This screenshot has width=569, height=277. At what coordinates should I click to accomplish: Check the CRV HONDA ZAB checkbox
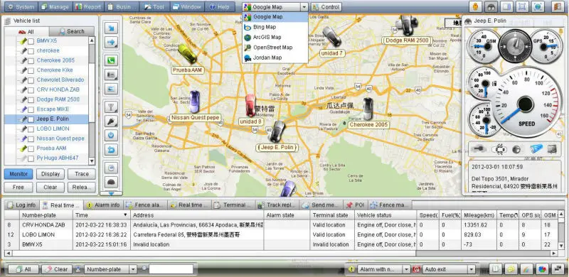coord(31,90)
